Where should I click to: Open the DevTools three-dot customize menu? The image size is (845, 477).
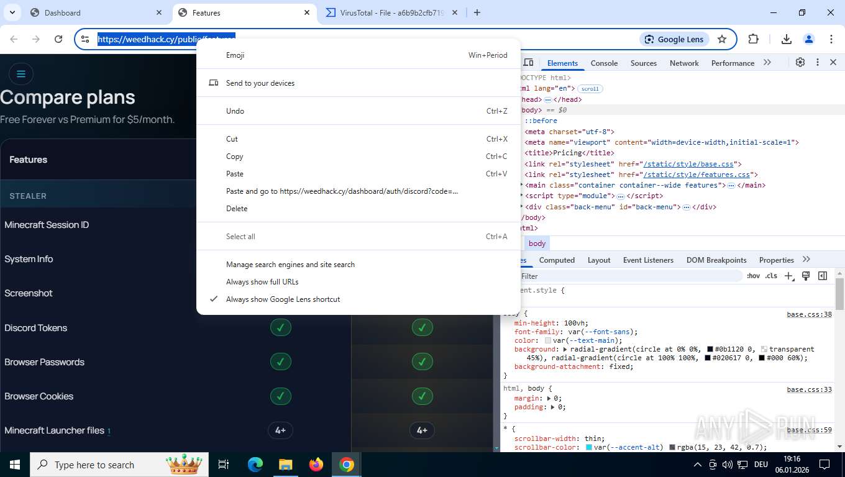pos(818,63)
